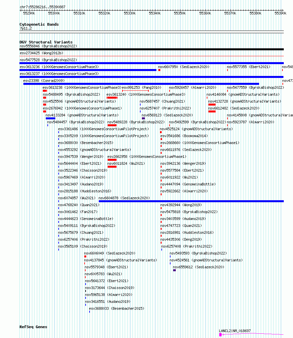The height and width of the screenshot is (338, 293).
Task: Select the red bar under nsv5489228
Action: tap(112, 125)
